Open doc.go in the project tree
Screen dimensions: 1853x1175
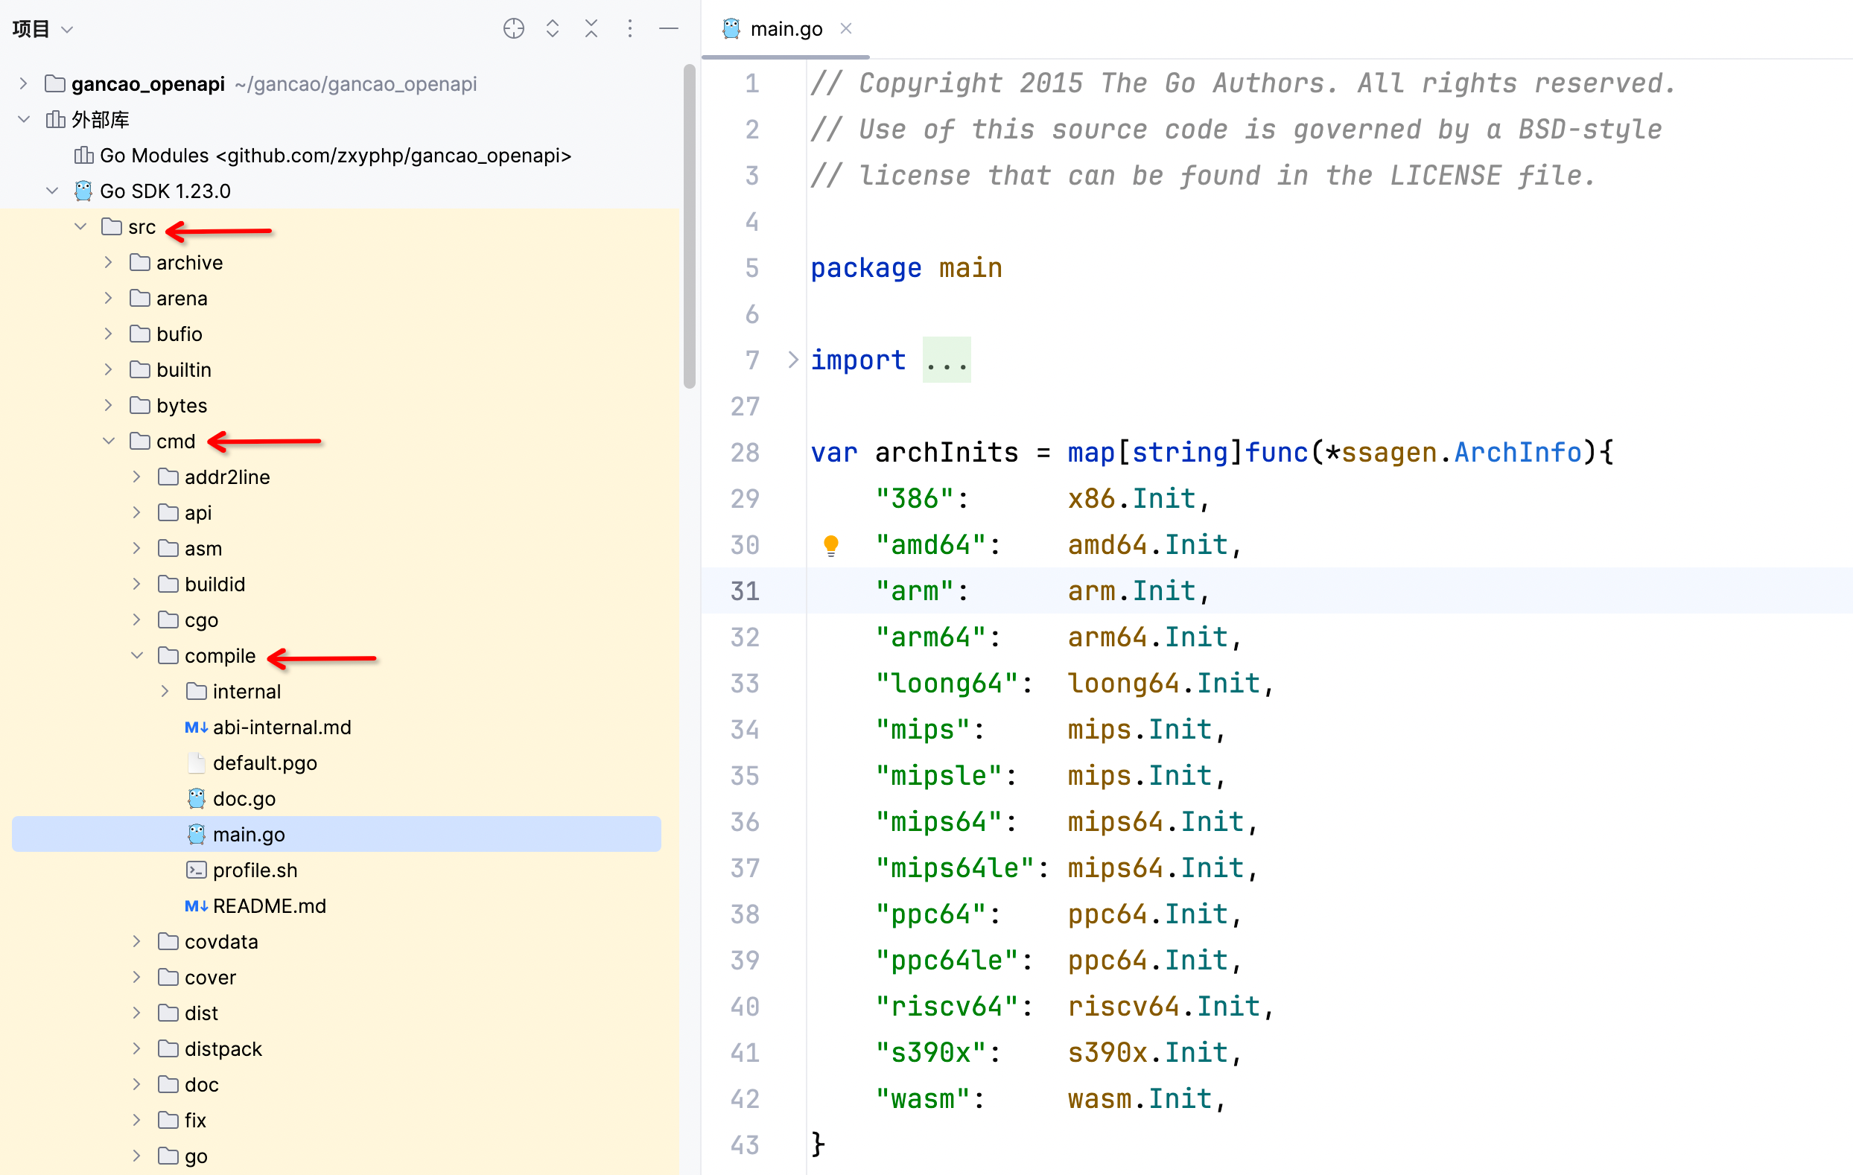pyautogui.click(x=244, y=799)
